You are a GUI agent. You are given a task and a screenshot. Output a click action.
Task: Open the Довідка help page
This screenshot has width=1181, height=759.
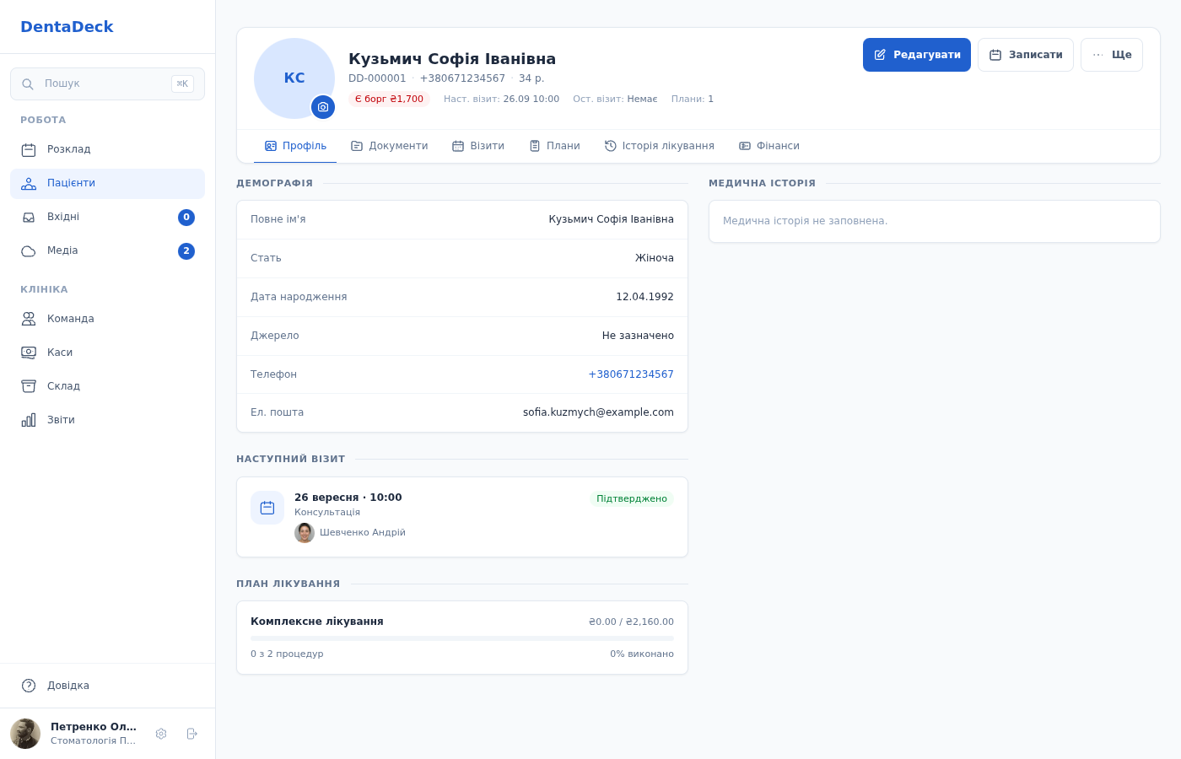[x=107, y=686]
